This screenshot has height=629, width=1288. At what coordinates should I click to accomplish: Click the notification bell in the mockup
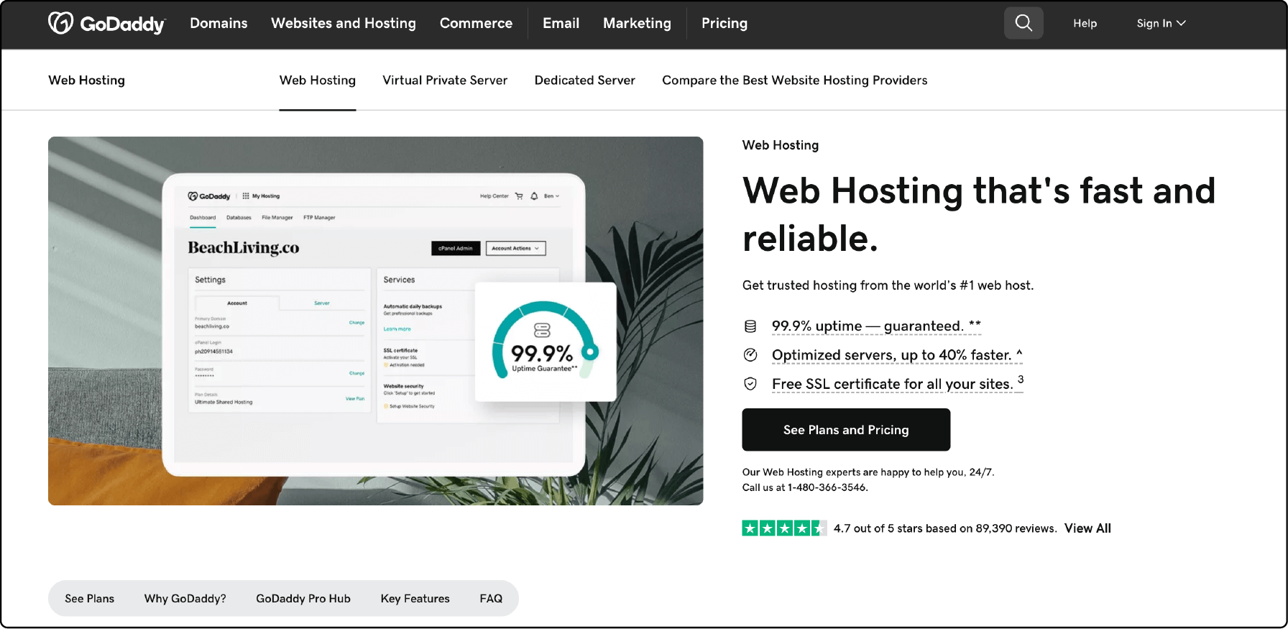point(534,196)
